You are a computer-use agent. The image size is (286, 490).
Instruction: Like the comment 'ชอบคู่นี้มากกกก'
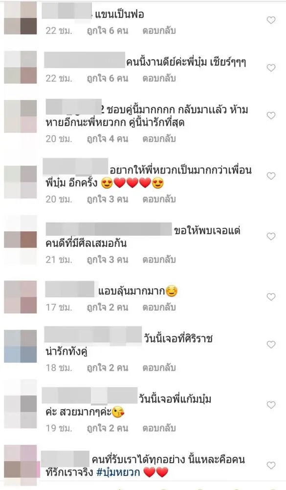tap(271, 116)
